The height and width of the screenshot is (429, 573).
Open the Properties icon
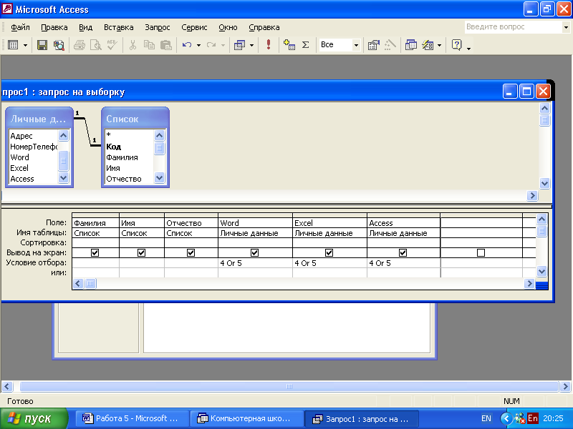pyautogui.click(x=373, y=45)
